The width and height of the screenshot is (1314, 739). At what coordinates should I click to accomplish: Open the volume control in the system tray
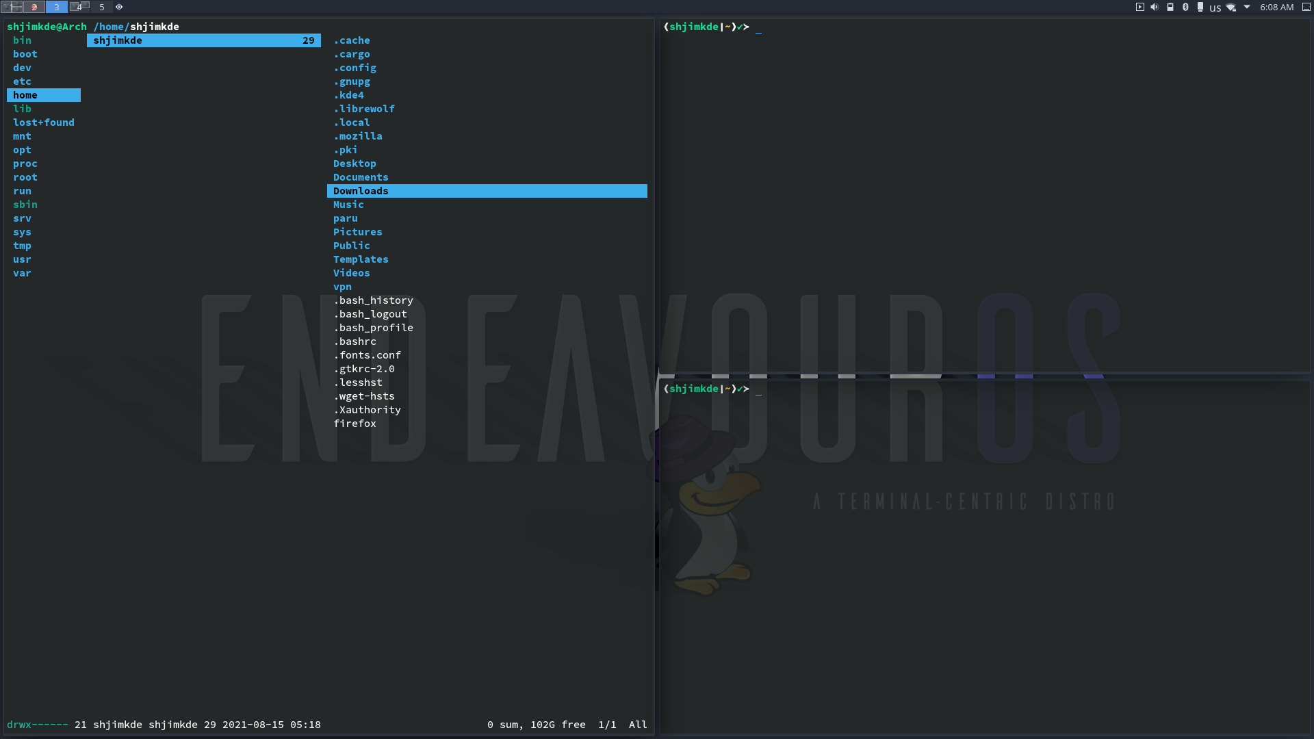(1155, 7)
